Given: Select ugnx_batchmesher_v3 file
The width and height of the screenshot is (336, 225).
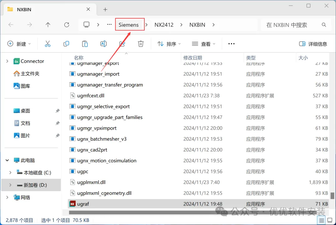Looking at the screenshot, I should click(x=198, y=139).
